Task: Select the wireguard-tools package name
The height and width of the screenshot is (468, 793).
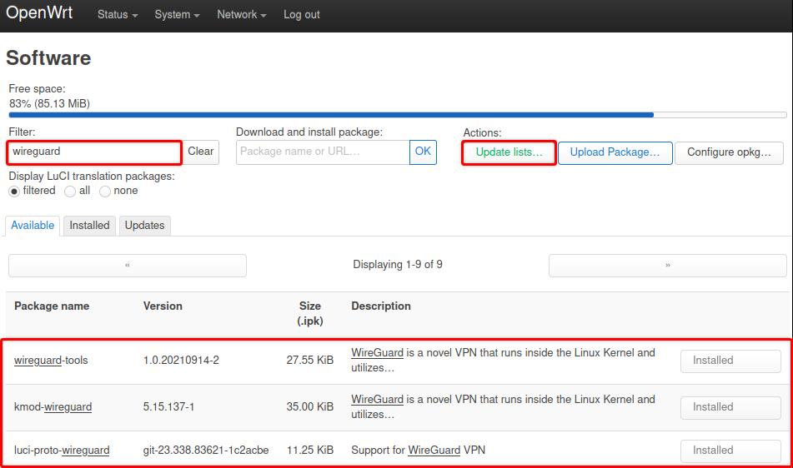Action: pos(51,361)
